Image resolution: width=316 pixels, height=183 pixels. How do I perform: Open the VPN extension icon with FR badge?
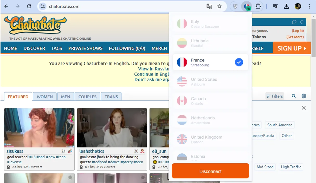click(247, 6)
